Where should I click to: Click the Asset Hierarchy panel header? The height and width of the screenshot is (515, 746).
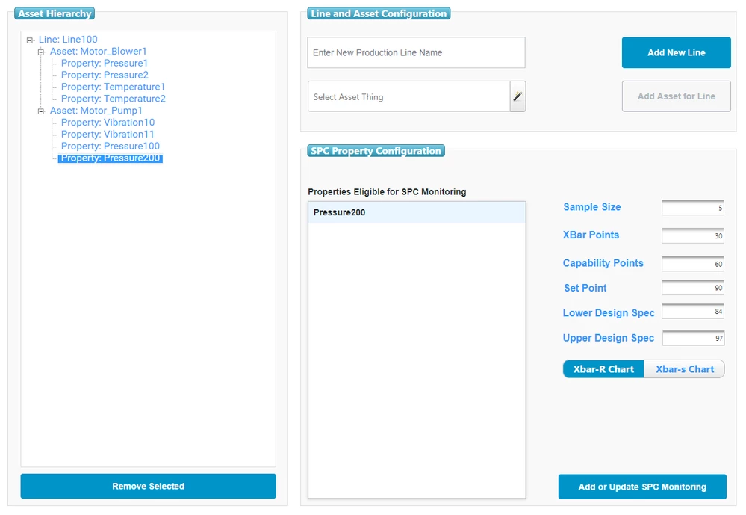55,13
